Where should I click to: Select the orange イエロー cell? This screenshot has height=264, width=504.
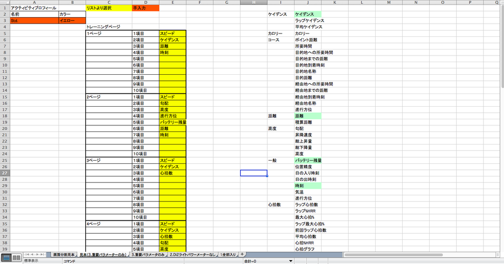72,20
